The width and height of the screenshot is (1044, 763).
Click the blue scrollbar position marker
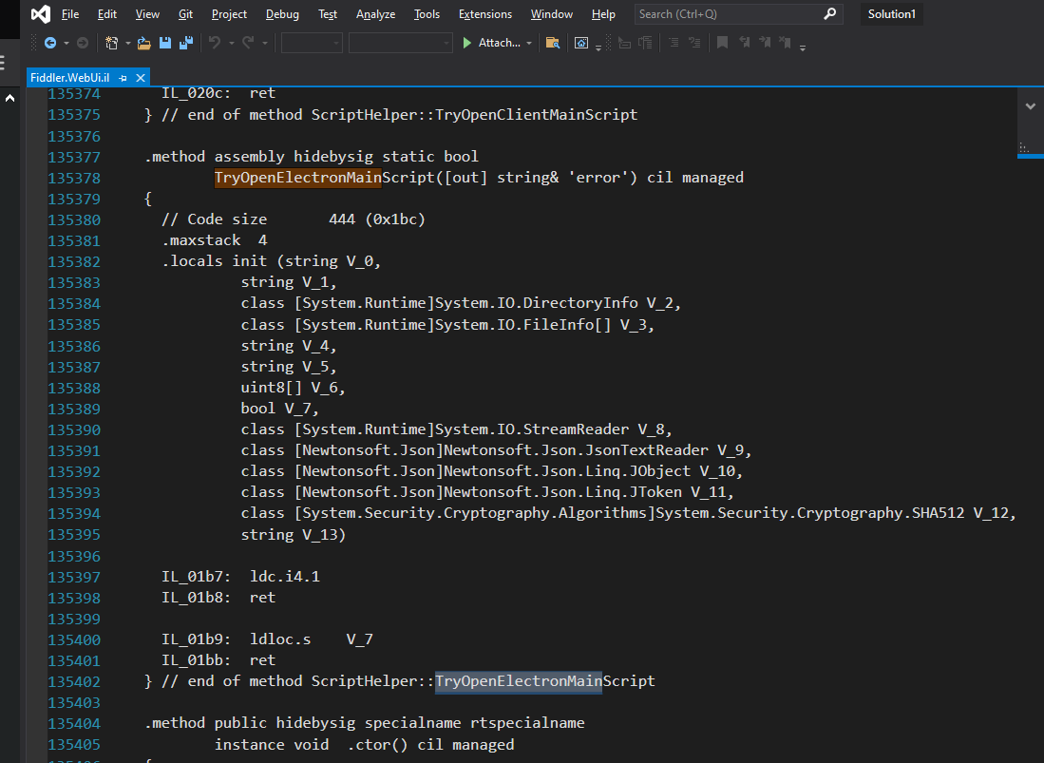(x=1030, y=156)
